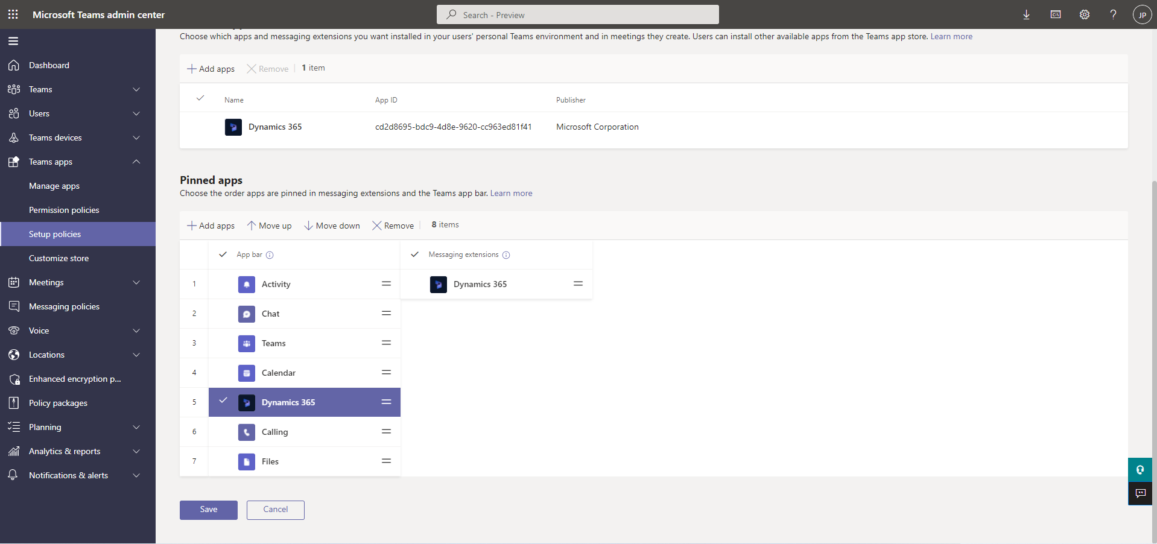The image size is (1157, 544).
Task: Expand the Teams devices chevron
Action: pyautogui.click(x=136, y=138)
